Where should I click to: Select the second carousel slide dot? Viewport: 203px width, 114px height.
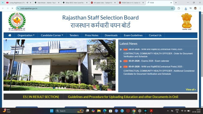[x=57, y=88]
